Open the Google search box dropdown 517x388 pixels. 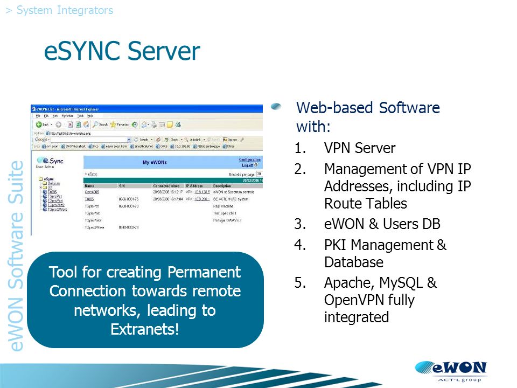pyautogui.click(x=129, y=140)
